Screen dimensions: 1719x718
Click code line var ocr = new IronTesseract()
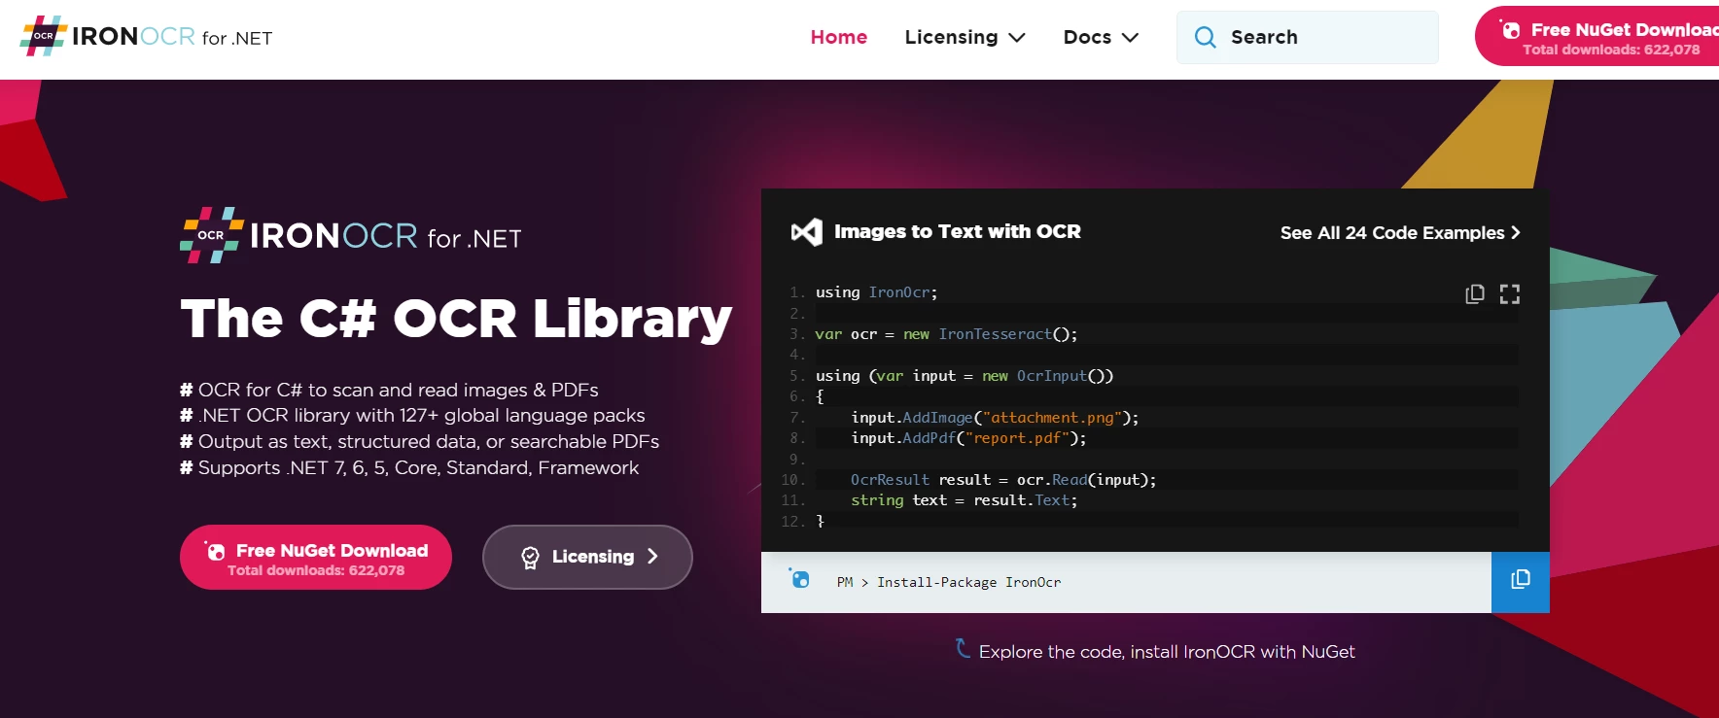click(946, 334)
